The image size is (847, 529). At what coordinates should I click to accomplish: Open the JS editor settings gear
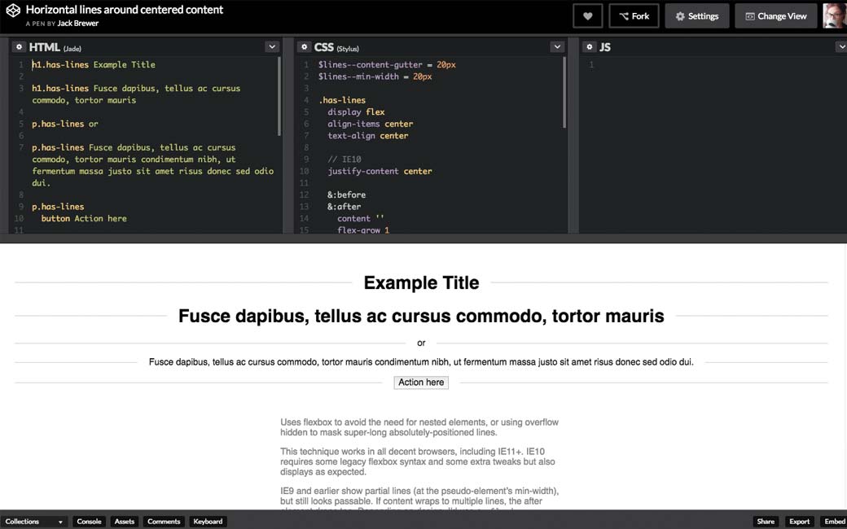[589, 48]
